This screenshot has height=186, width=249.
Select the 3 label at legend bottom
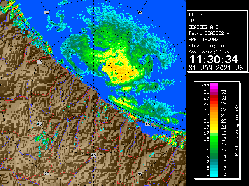(208, 174)
